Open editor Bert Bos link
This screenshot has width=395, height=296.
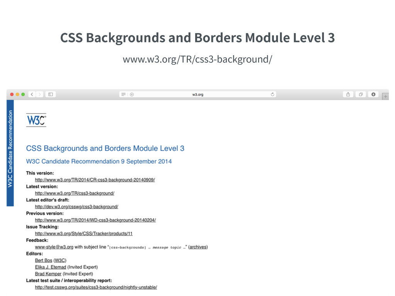44,260
